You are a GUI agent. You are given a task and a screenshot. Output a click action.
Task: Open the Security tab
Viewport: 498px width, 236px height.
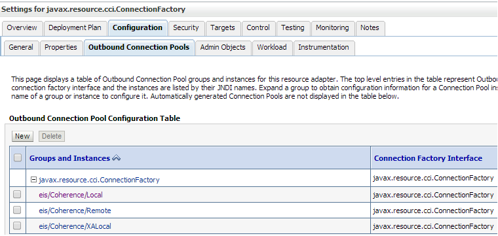tap(186, 28)
